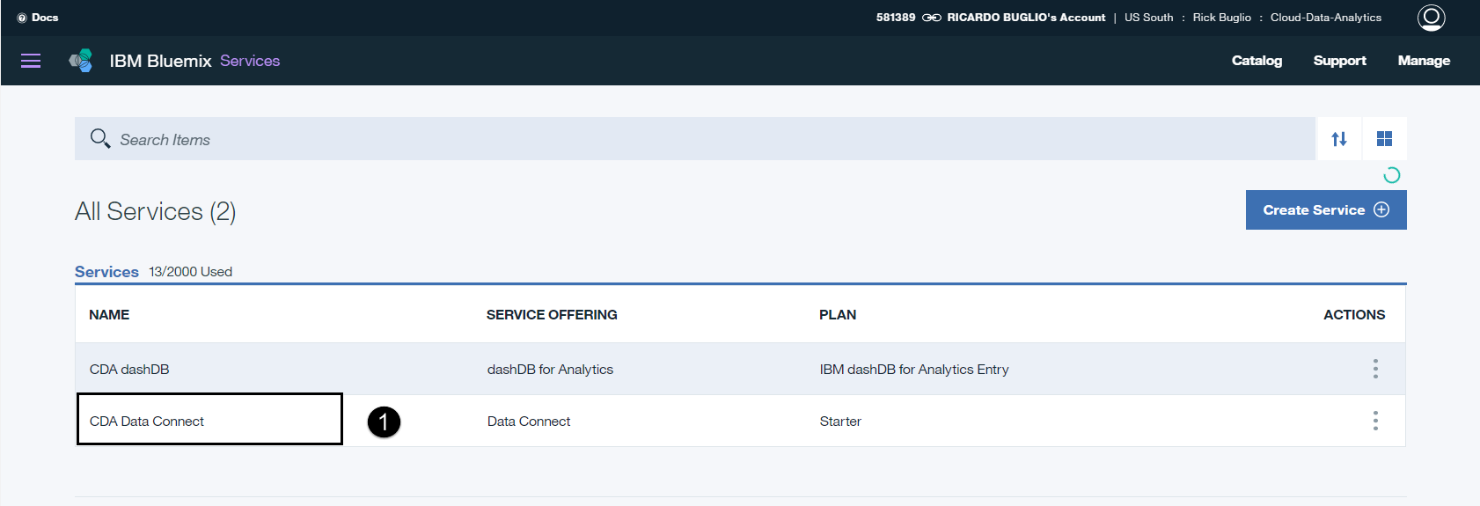Click the 13/2000 Used text

[x=190, y=272]
